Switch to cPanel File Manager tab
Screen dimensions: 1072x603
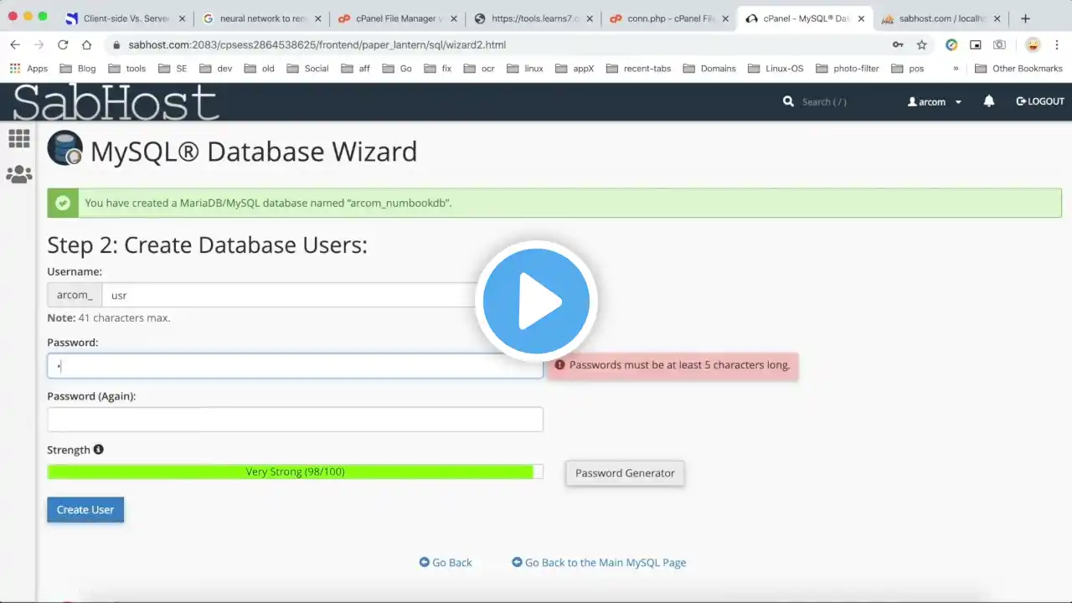click(397, 18)
